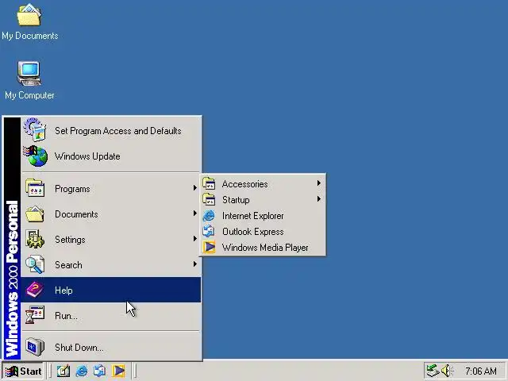This screenshot has width=508, height=381.
Task: Select the Shut Down... menu label
Action: [79, 348]
